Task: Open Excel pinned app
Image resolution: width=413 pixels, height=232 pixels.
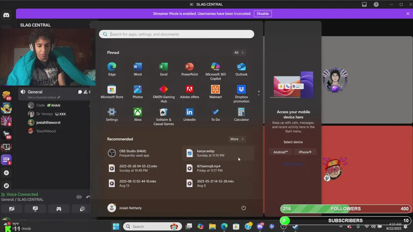Action: [164, 69]
